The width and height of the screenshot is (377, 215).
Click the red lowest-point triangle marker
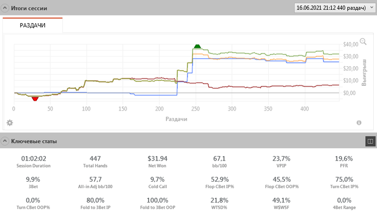35,99
